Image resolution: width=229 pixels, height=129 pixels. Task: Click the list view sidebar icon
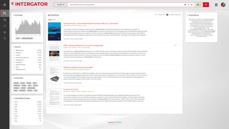[x=5, y=26]
